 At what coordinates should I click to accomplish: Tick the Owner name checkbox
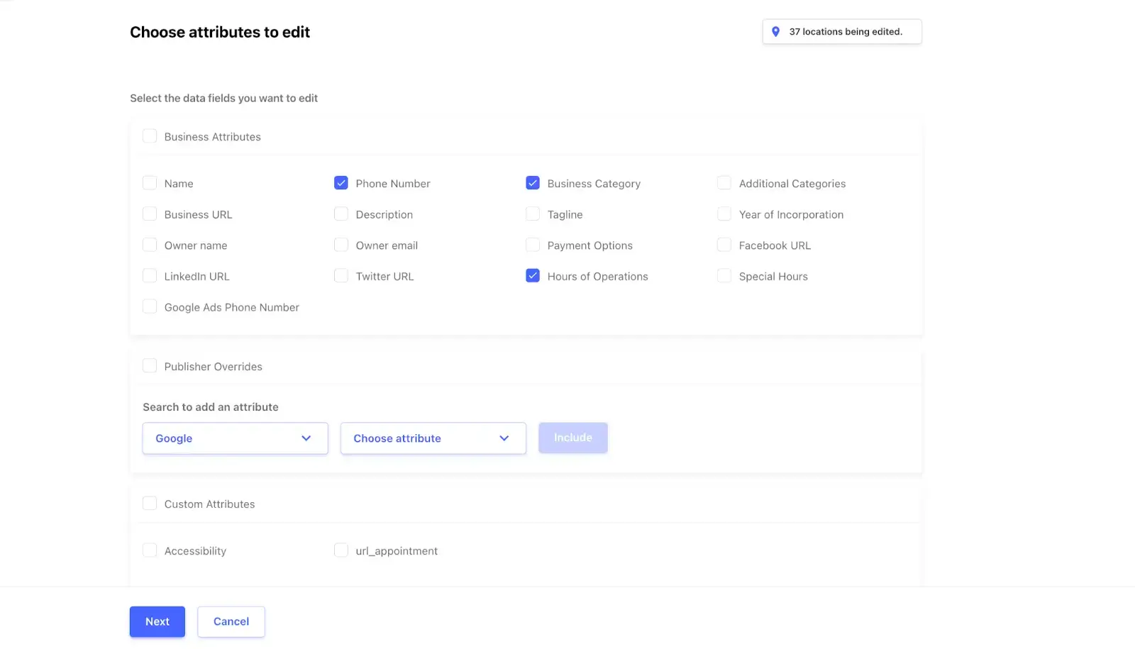[x=150, y=245]
